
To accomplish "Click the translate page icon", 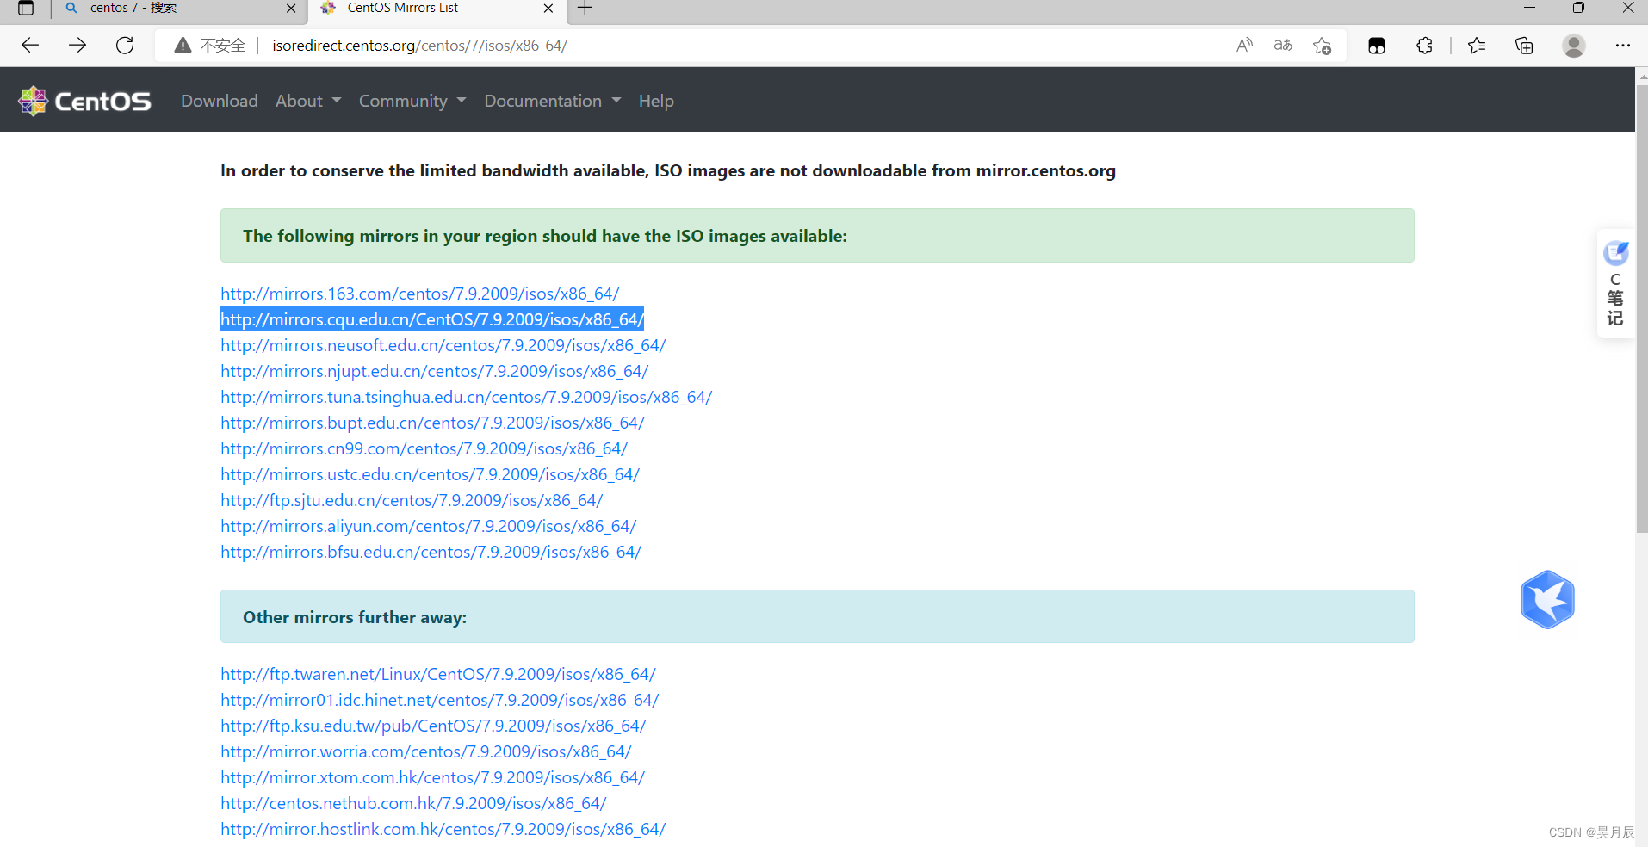I will tap(1283, 46).
